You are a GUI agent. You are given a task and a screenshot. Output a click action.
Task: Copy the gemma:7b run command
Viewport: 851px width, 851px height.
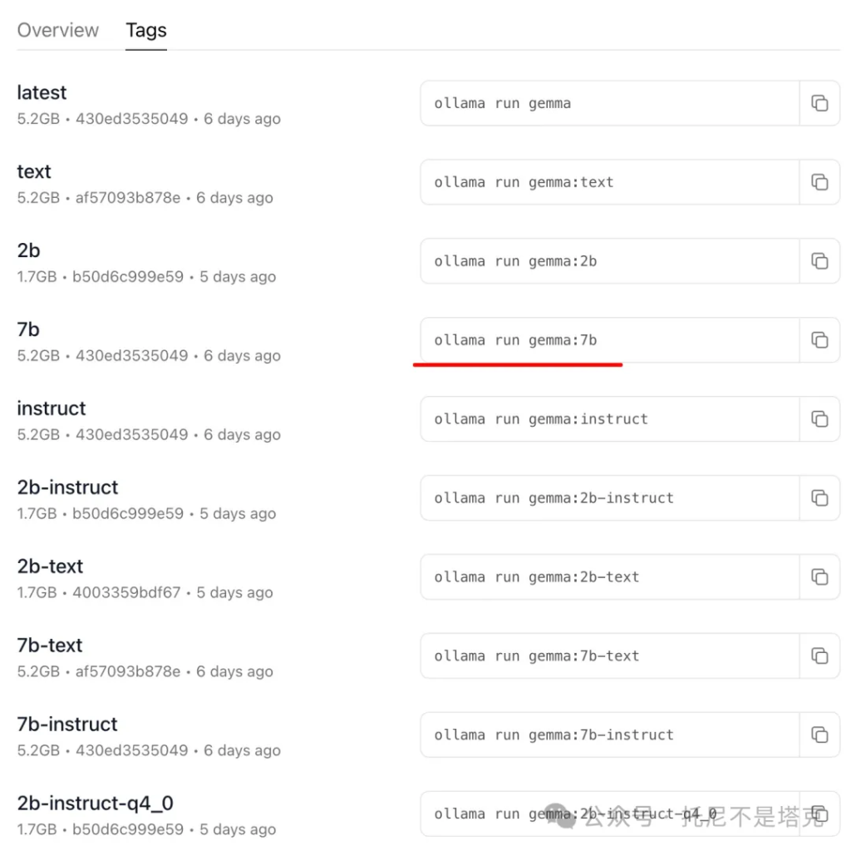point(819,340)
